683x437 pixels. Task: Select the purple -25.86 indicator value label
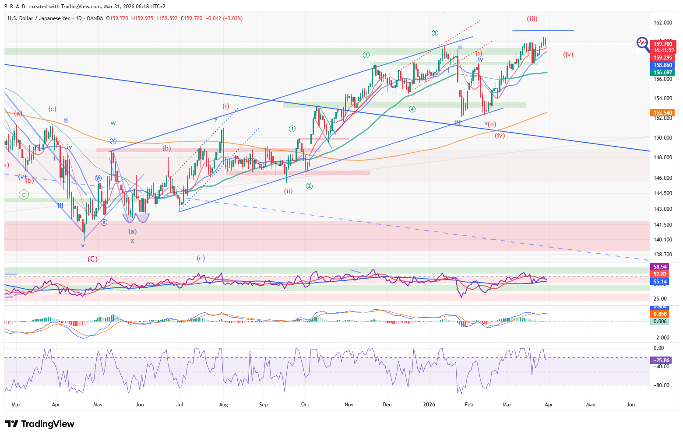pos(661,360)
